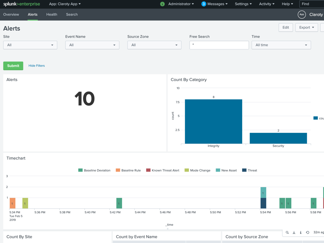The image size is (324, 243).
Task: Click the Splunk enterprise logo
Action: click(x=22, y=4)
